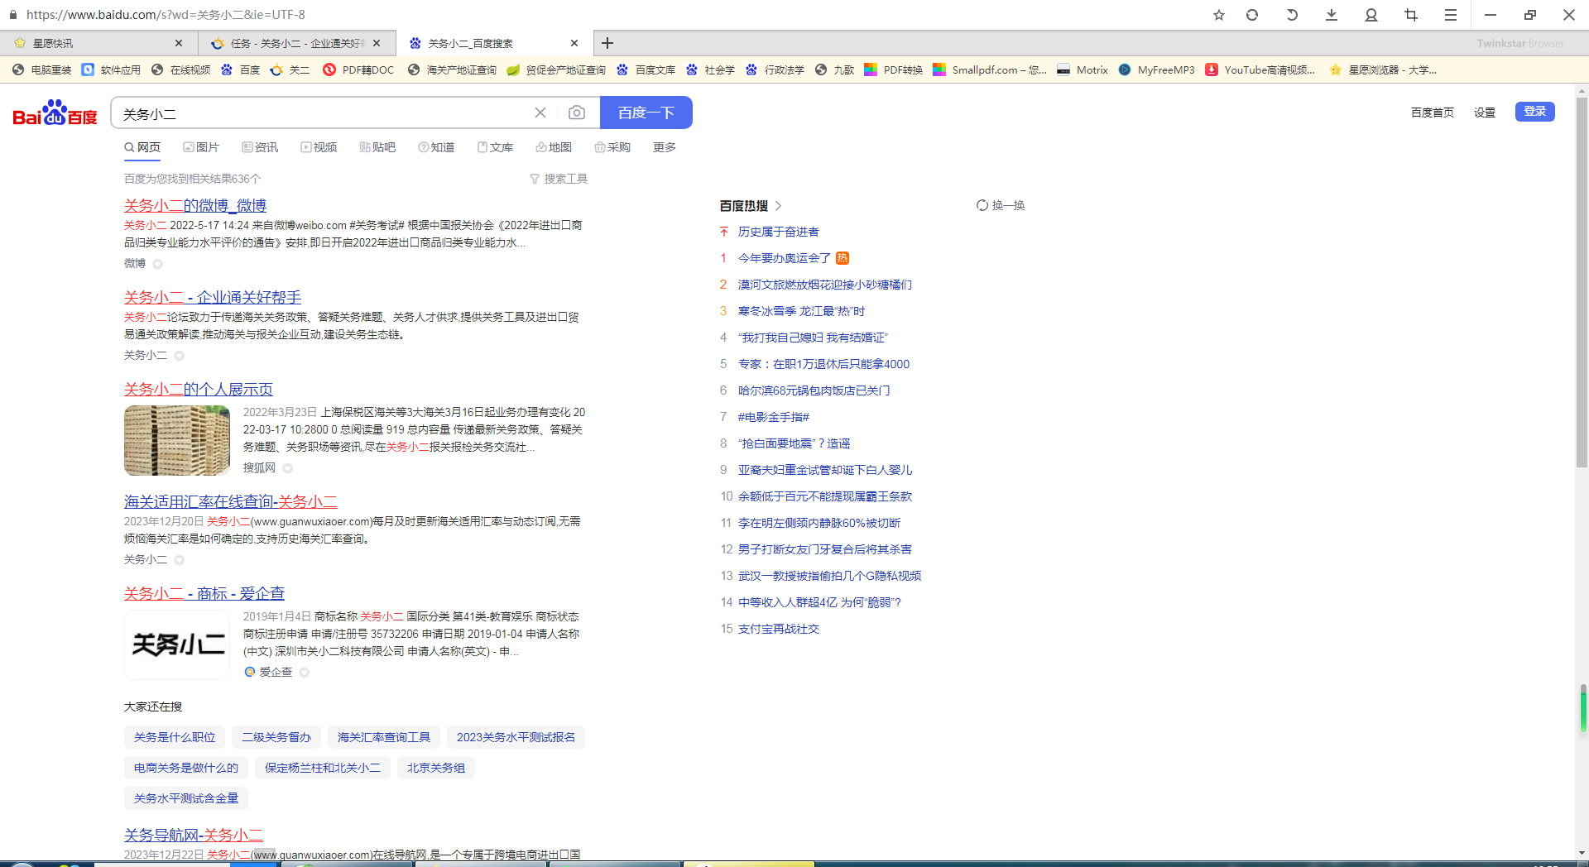Expand 百度热搜 via its chevron
Viewport: 1589px width, 867px height.
779,205
